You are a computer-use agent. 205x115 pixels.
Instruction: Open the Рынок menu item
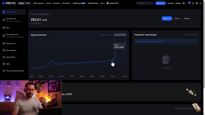tap(49, 3)
